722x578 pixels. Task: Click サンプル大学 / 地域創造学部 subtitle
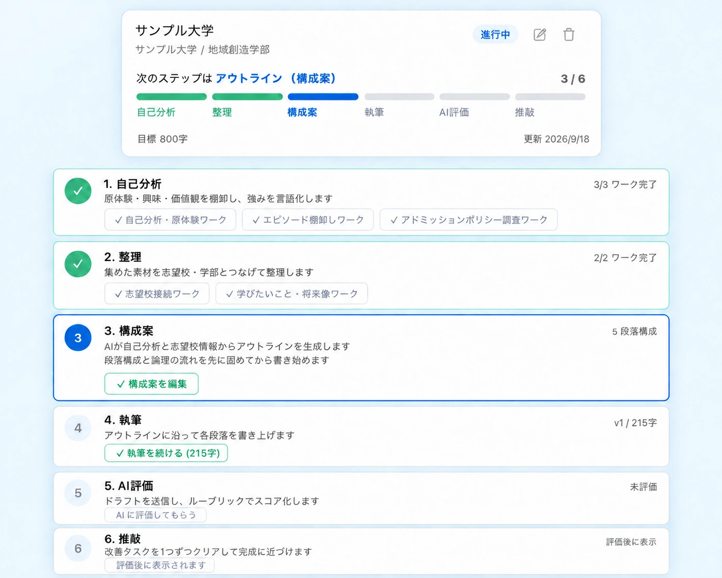tap(202, 49)
